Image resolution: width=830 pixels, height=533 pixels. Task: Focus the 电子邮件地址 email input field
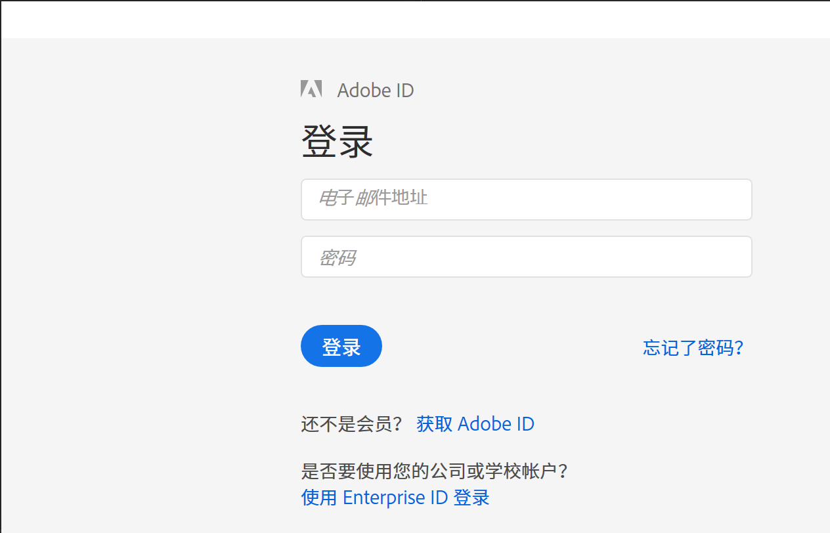coord(526,200)
